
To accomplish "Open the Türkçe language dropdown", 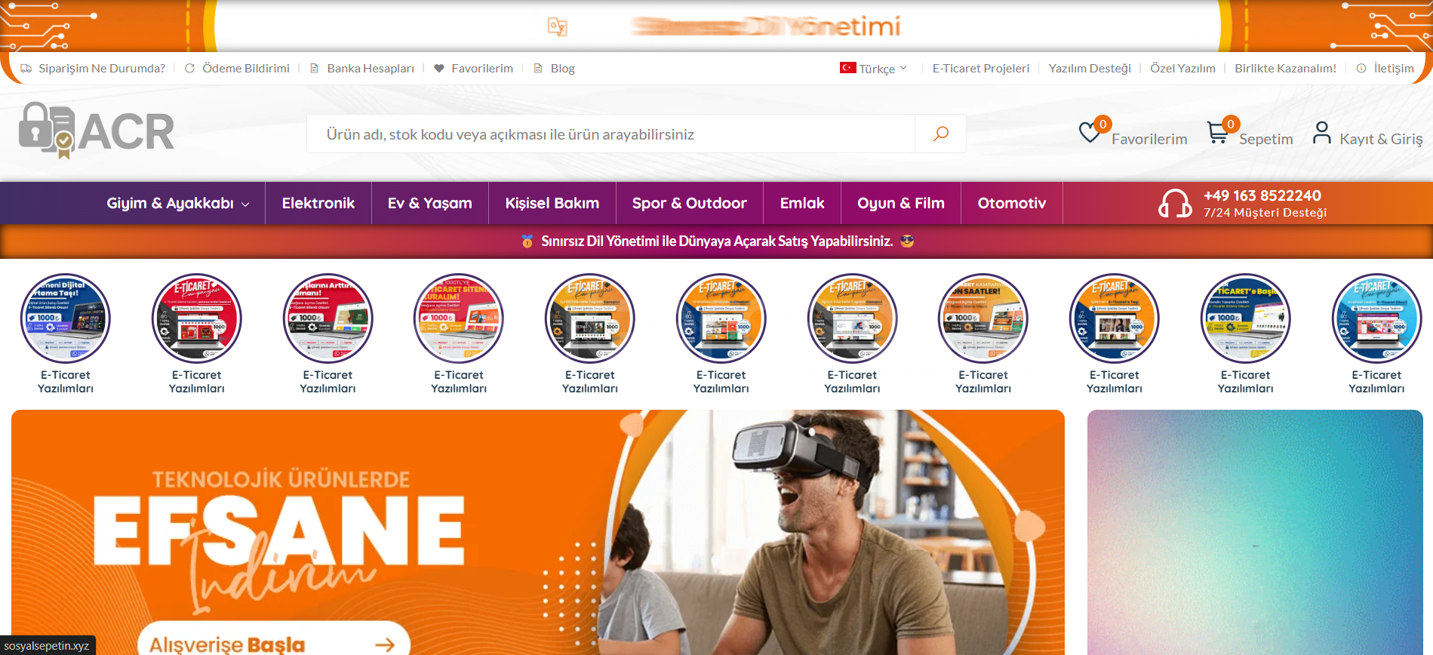I will (x=874, y=68).
